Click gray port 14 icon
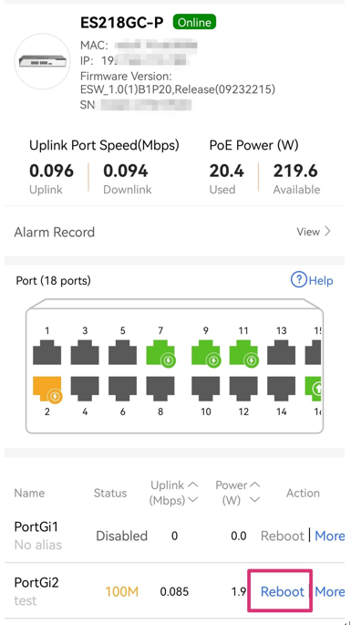Image resolution: width=351 pixels, height=625 pixels. (x=282, y=389)
